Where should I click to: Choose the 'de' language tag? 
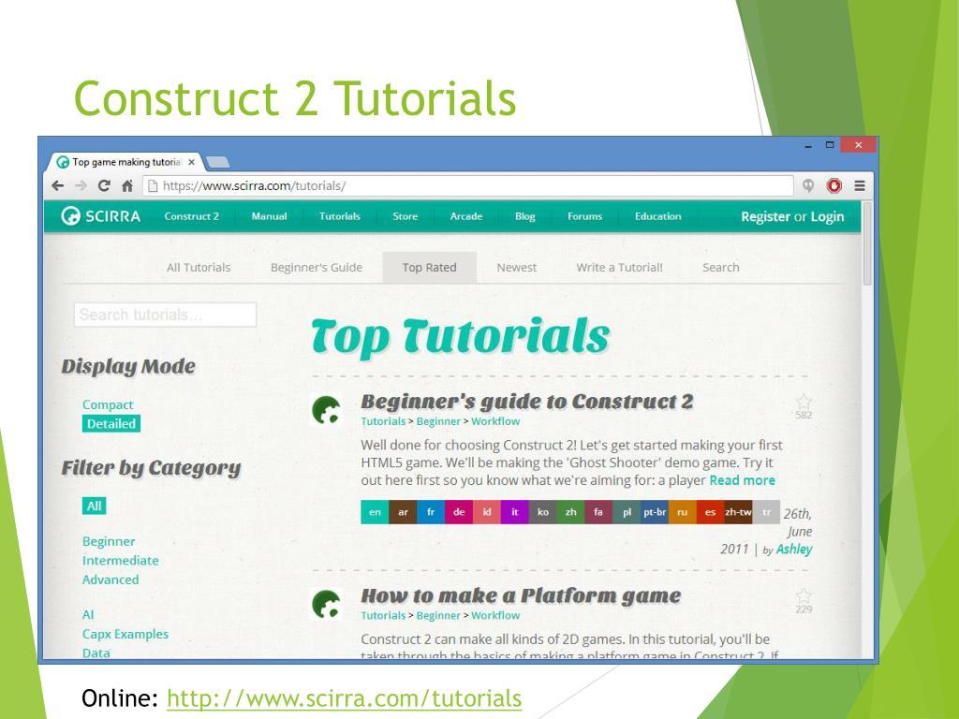click(459, 512)
